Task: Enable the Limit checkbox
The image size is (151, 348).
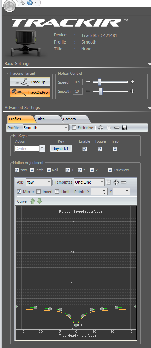Action: click(x=57, y=192)
